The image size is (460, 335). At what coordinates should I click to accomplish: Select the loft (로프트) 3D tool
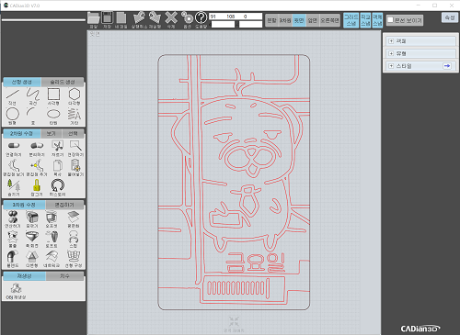52,239
